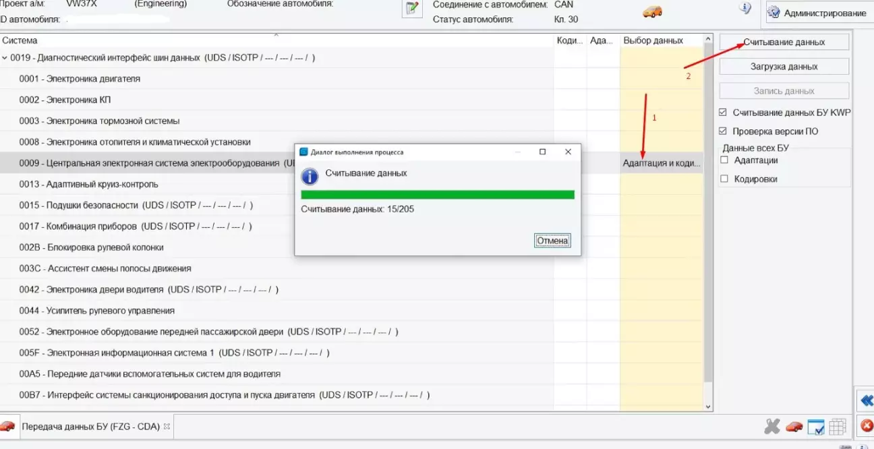The height and width of the screenshot is (449, 874).
Task: Click the blue info icon in process dialog
Action: point(310,177)
